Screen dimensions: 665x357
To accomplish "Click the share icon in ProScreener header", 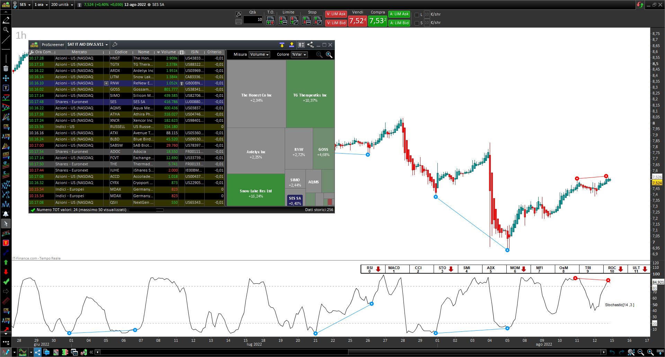I will pos(311,45).
